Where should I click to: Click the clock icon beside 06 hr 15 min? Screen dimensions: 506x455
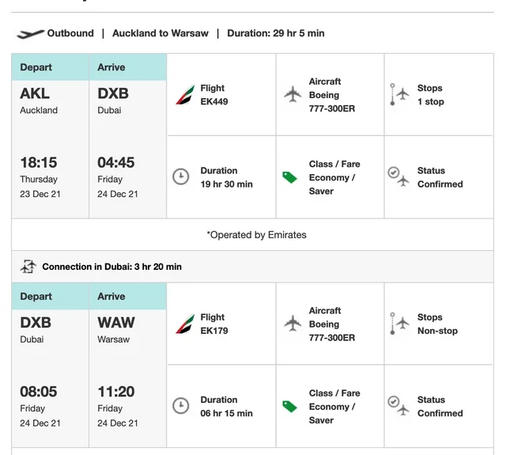click(181, 406)
